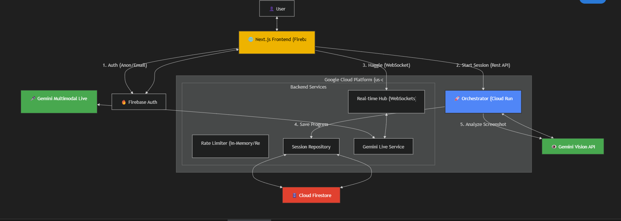Click the '1. Auth (Anon/Email)' edge label

pos(125,65)
